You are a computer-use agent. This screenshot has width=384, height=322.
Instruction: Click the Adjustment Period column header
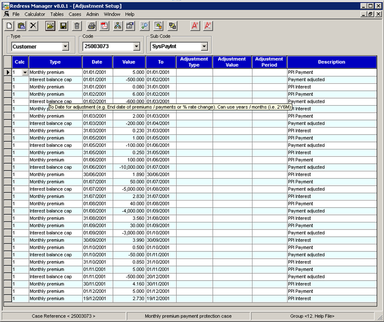point(269,62)
